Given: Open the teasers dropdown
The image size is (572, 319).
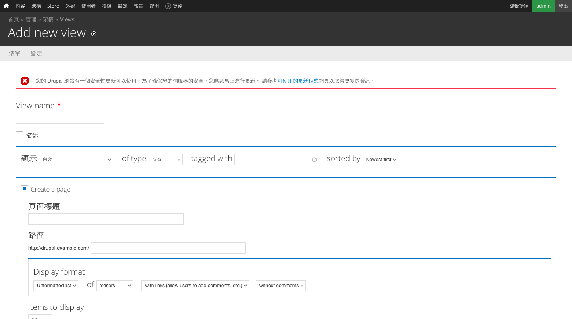Looking at the screenshot, I should (115, 286).
